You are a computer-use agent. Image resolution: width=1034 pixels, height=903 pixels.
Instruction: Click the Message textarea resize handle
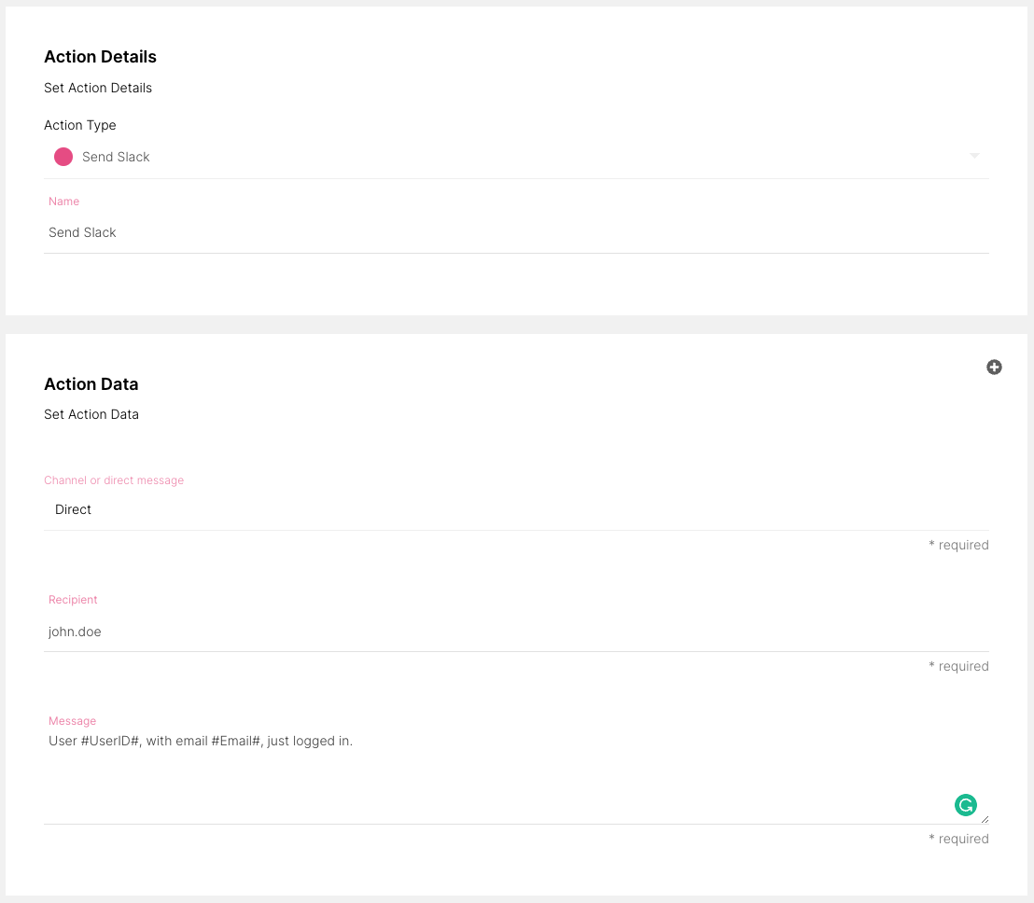click(985, 819)
